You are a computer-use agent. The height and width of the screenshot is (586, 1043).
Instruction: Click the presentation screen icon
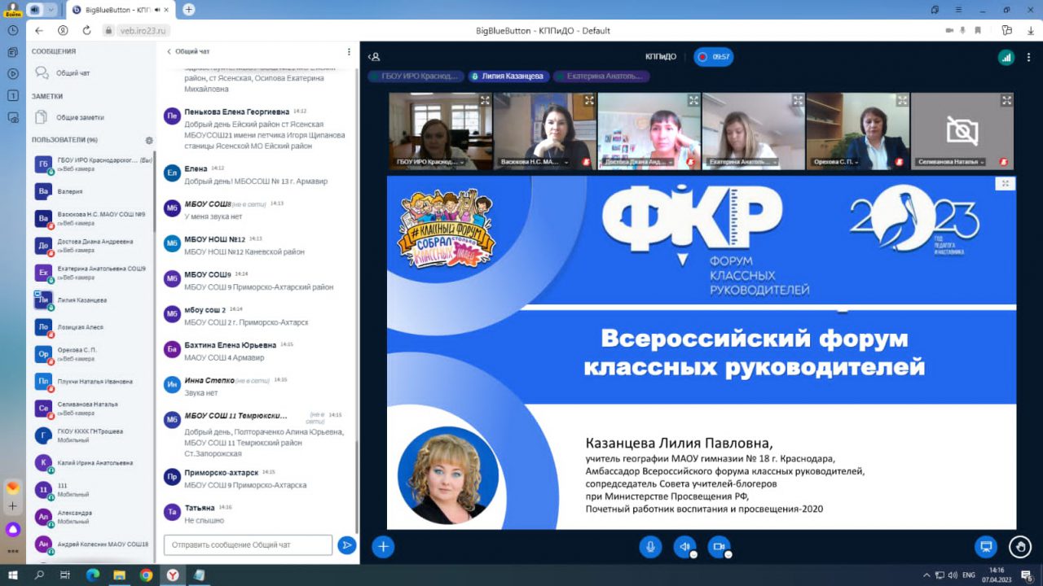point(986,547)
